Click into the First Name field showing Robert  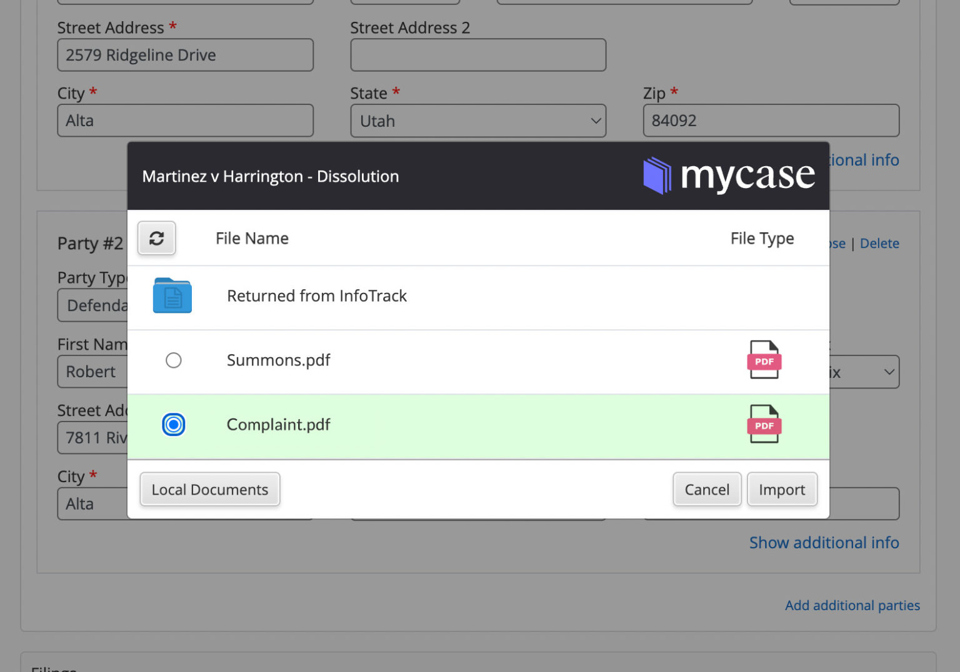coord(91,372)
